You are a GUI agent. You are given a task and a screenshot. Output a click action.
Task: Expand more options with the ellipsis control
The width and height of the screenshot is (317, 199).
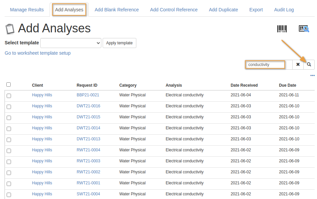point(312,75)
